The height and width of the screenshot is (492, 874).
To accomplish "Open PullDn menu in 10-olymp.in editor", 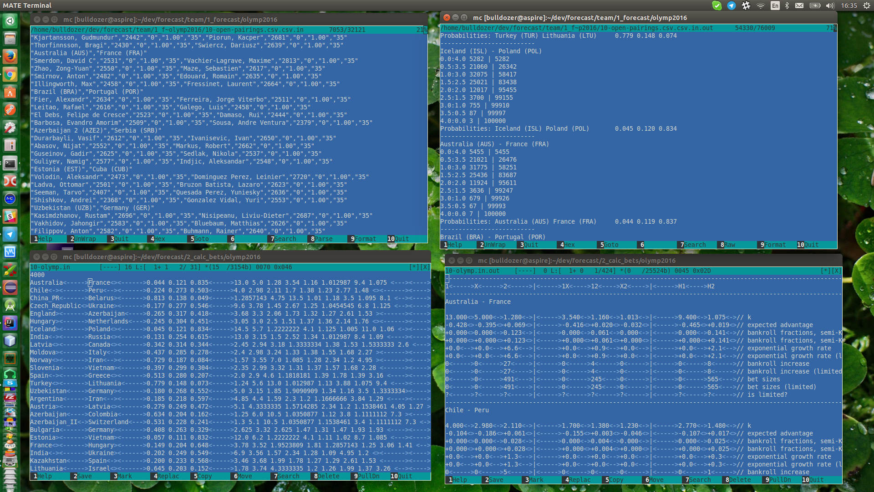I will [368, 476].
